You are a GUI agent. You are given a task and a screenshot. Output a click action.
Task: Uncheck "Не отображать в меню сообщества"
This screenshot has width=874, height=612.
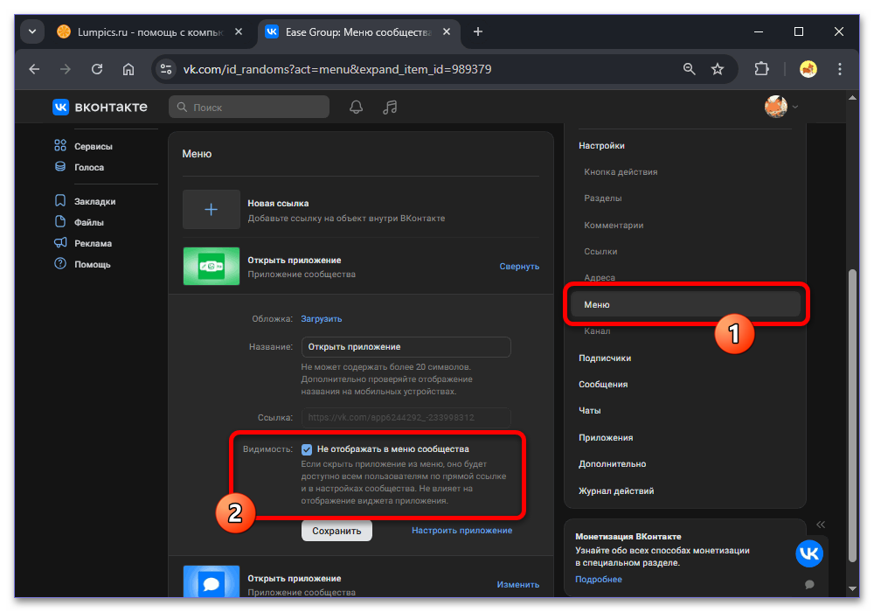307,449
